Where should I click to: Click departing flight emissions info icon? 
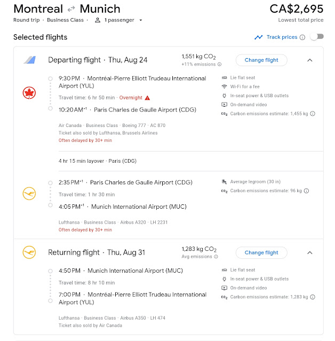219,65
